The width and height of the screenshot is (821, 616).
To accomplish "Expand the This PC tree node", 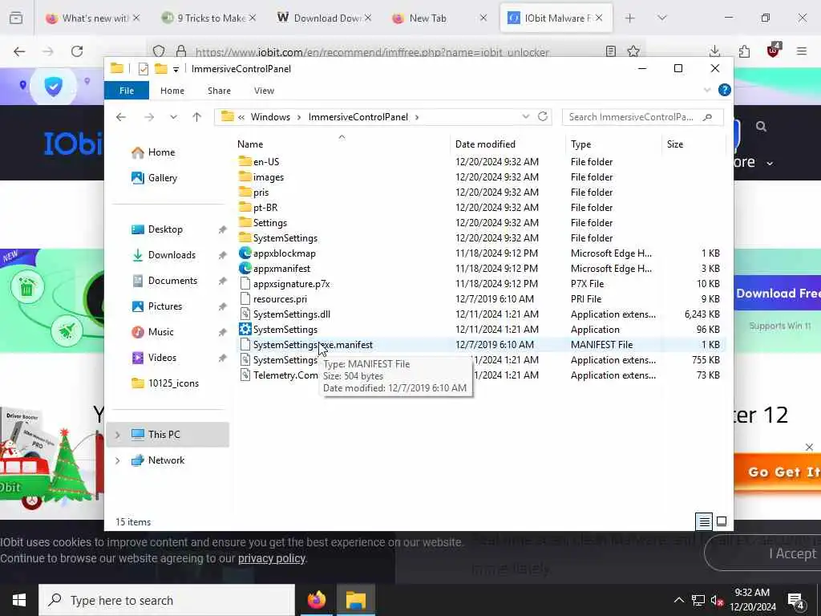I will 117,434.
